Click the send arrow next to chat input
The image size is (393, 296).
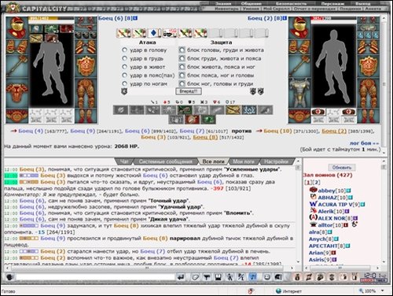(x=181, y=277)
